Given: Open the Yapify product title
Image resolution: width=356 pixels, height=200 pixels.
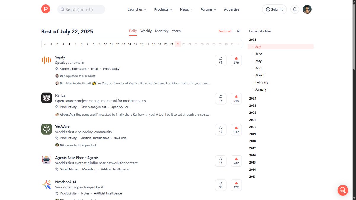Looking at the screenshot, I should [x=60, y=57].
